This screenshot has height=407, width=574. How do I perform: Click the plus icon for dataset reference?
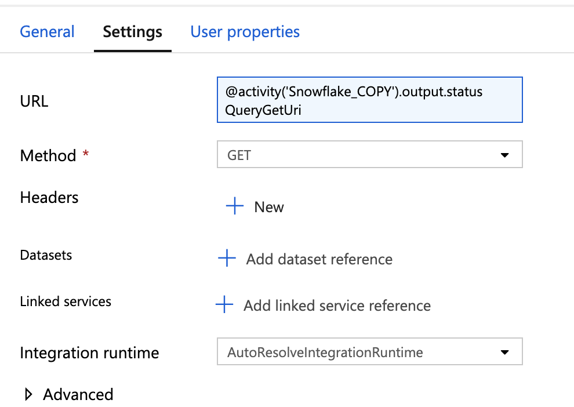pyautogui.click(x=226, y=259)
